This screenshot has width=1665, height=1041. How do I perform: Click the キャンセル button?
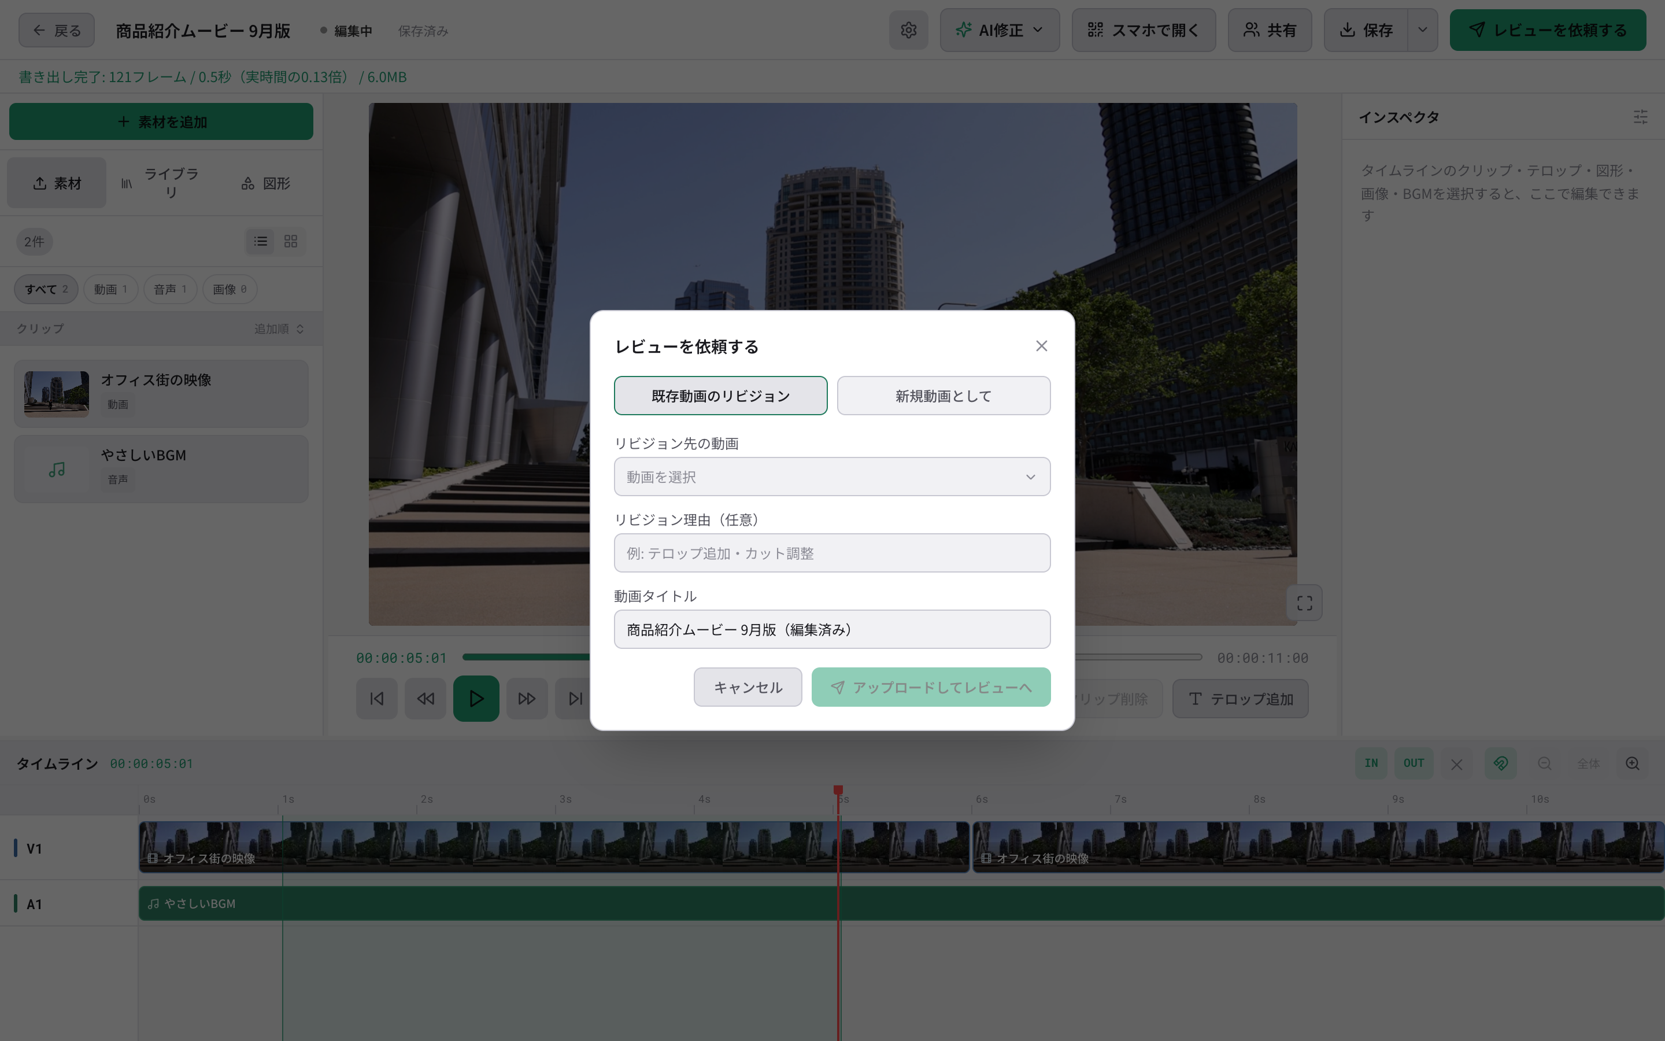tap(748, 687)
